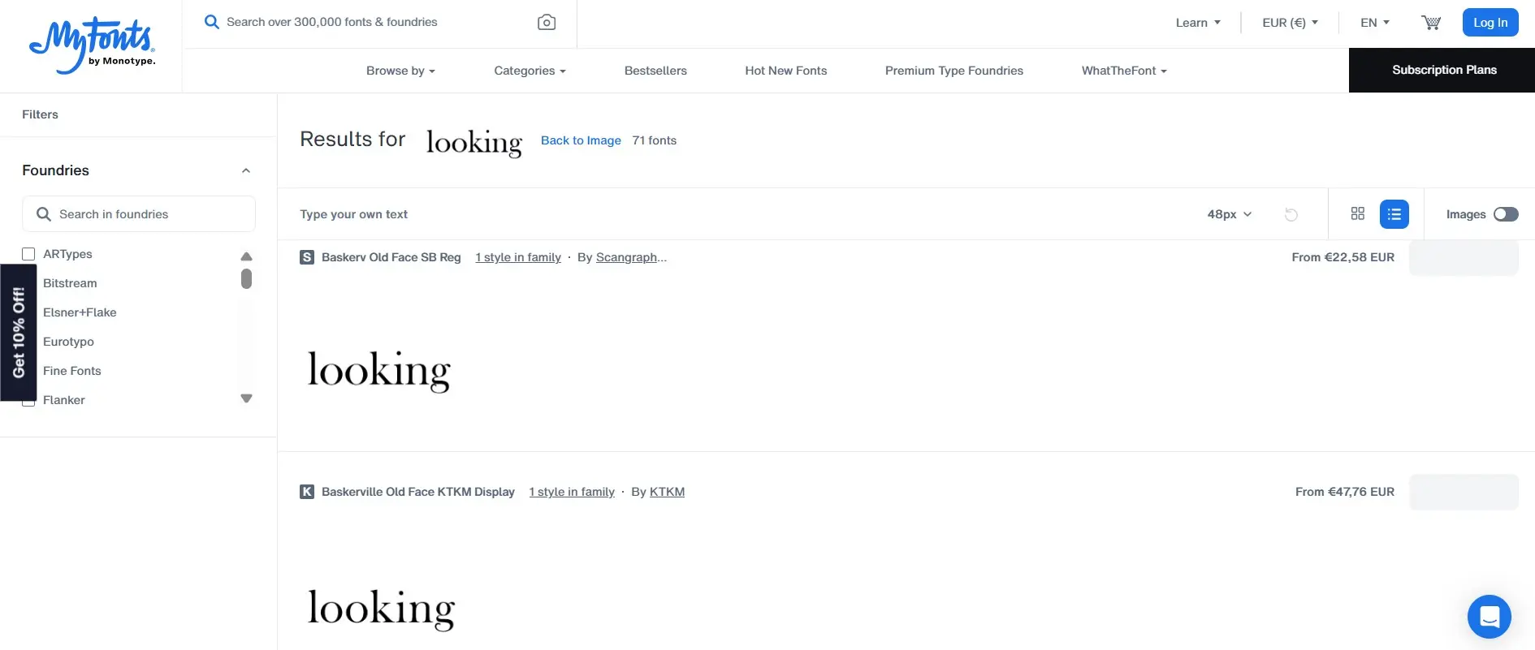Screen dimensions: 1535x650
Task: Open the chat support widget
Action: point(1490,617)
